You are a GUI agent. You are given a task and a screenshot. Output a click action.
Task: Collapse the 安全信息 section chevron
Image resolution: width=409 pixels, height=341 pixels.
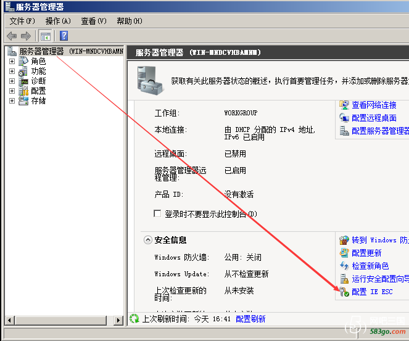[148, 240]
